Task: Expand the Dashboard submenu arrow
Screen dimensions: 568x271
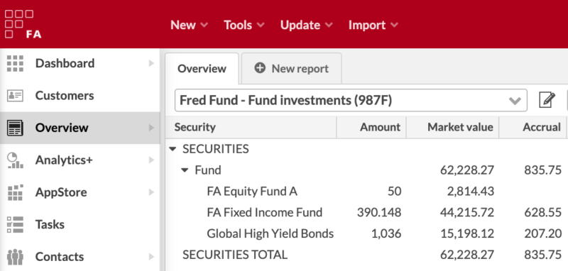Action: 151,63
